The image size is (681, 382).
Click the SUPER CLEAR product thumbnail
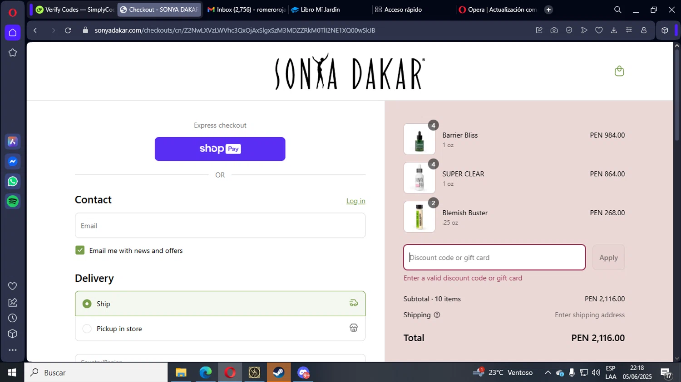click(x=419, y=178)
